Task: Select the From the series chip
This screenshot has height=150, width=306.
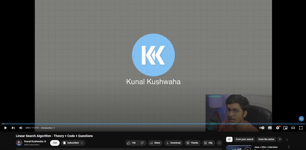Action: [x=266, y=139]
